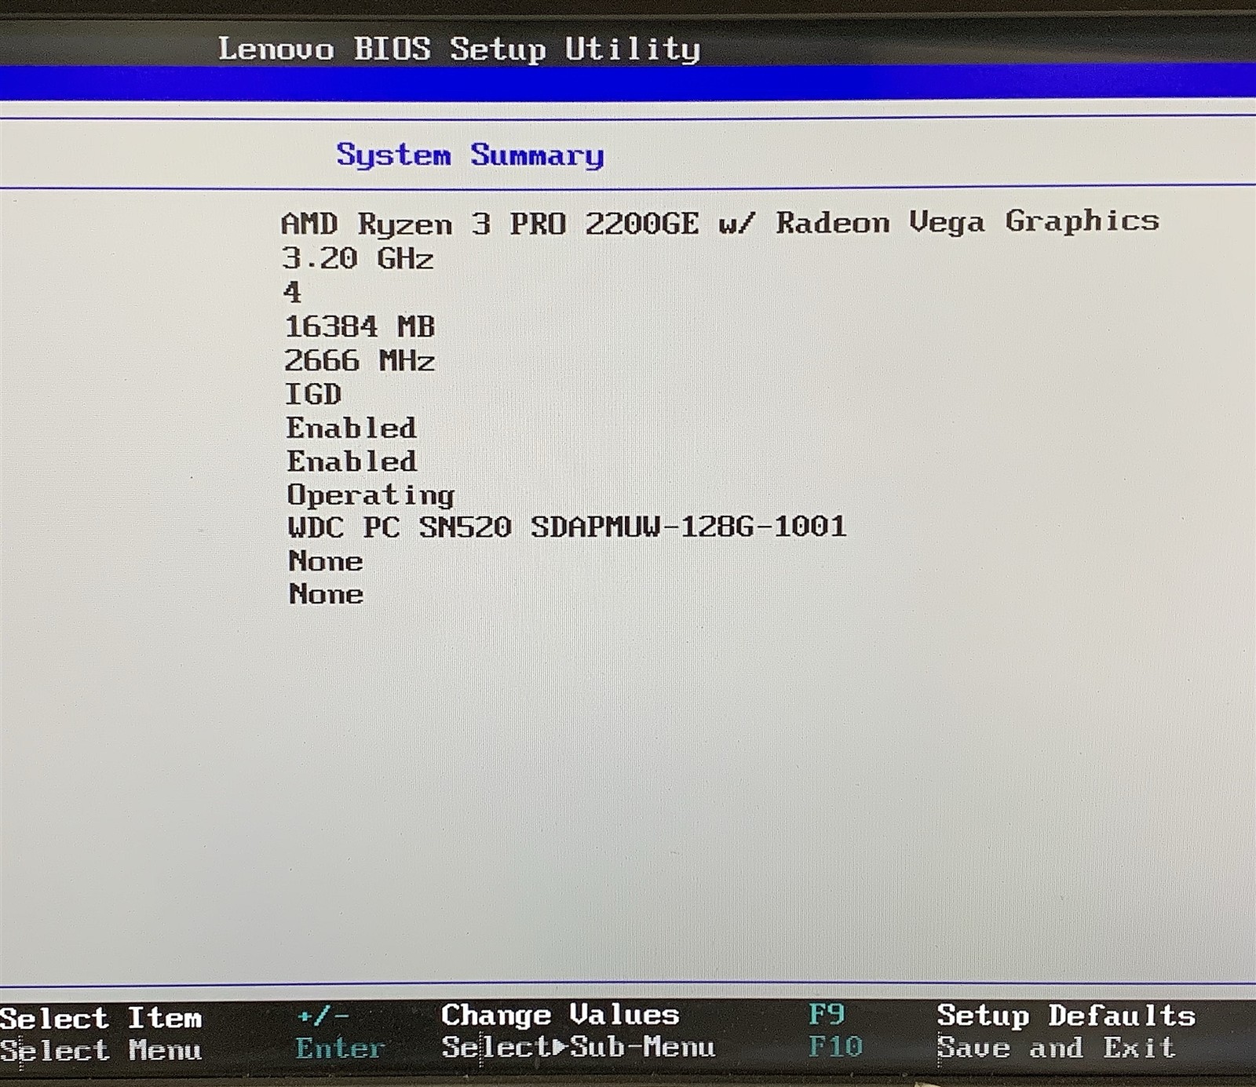This screenshot has width=1256, height=1087.
Task: Click the Lenovo BIOS Setup Utility title
Action: coord(459,49)
